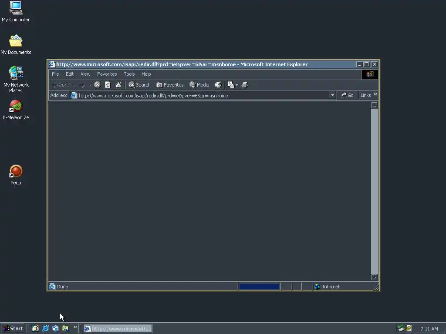446x334 pixels.
Task: Expand the Back history dropdown arrow
Action: pos(74,85)
